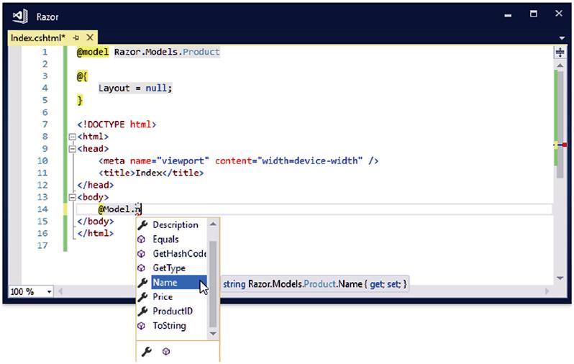This screenshot has width=574, height=364.
Task: Toggle the methods filter in IntelliSense footer
Action: point(165,351)
